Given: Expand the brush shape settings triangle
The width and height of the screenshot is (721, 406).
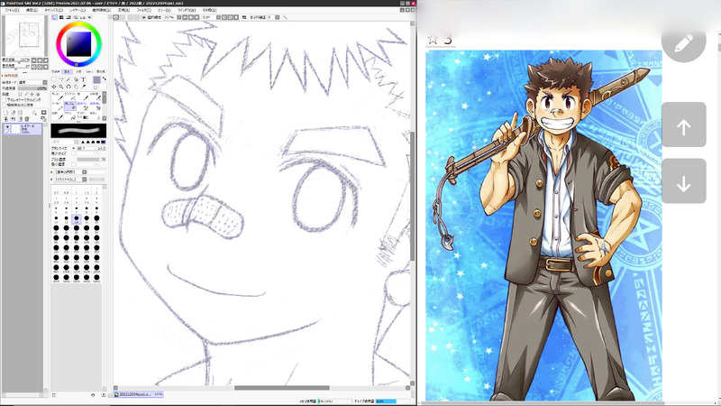Looking at the screenshot, I should click(51, 172).
